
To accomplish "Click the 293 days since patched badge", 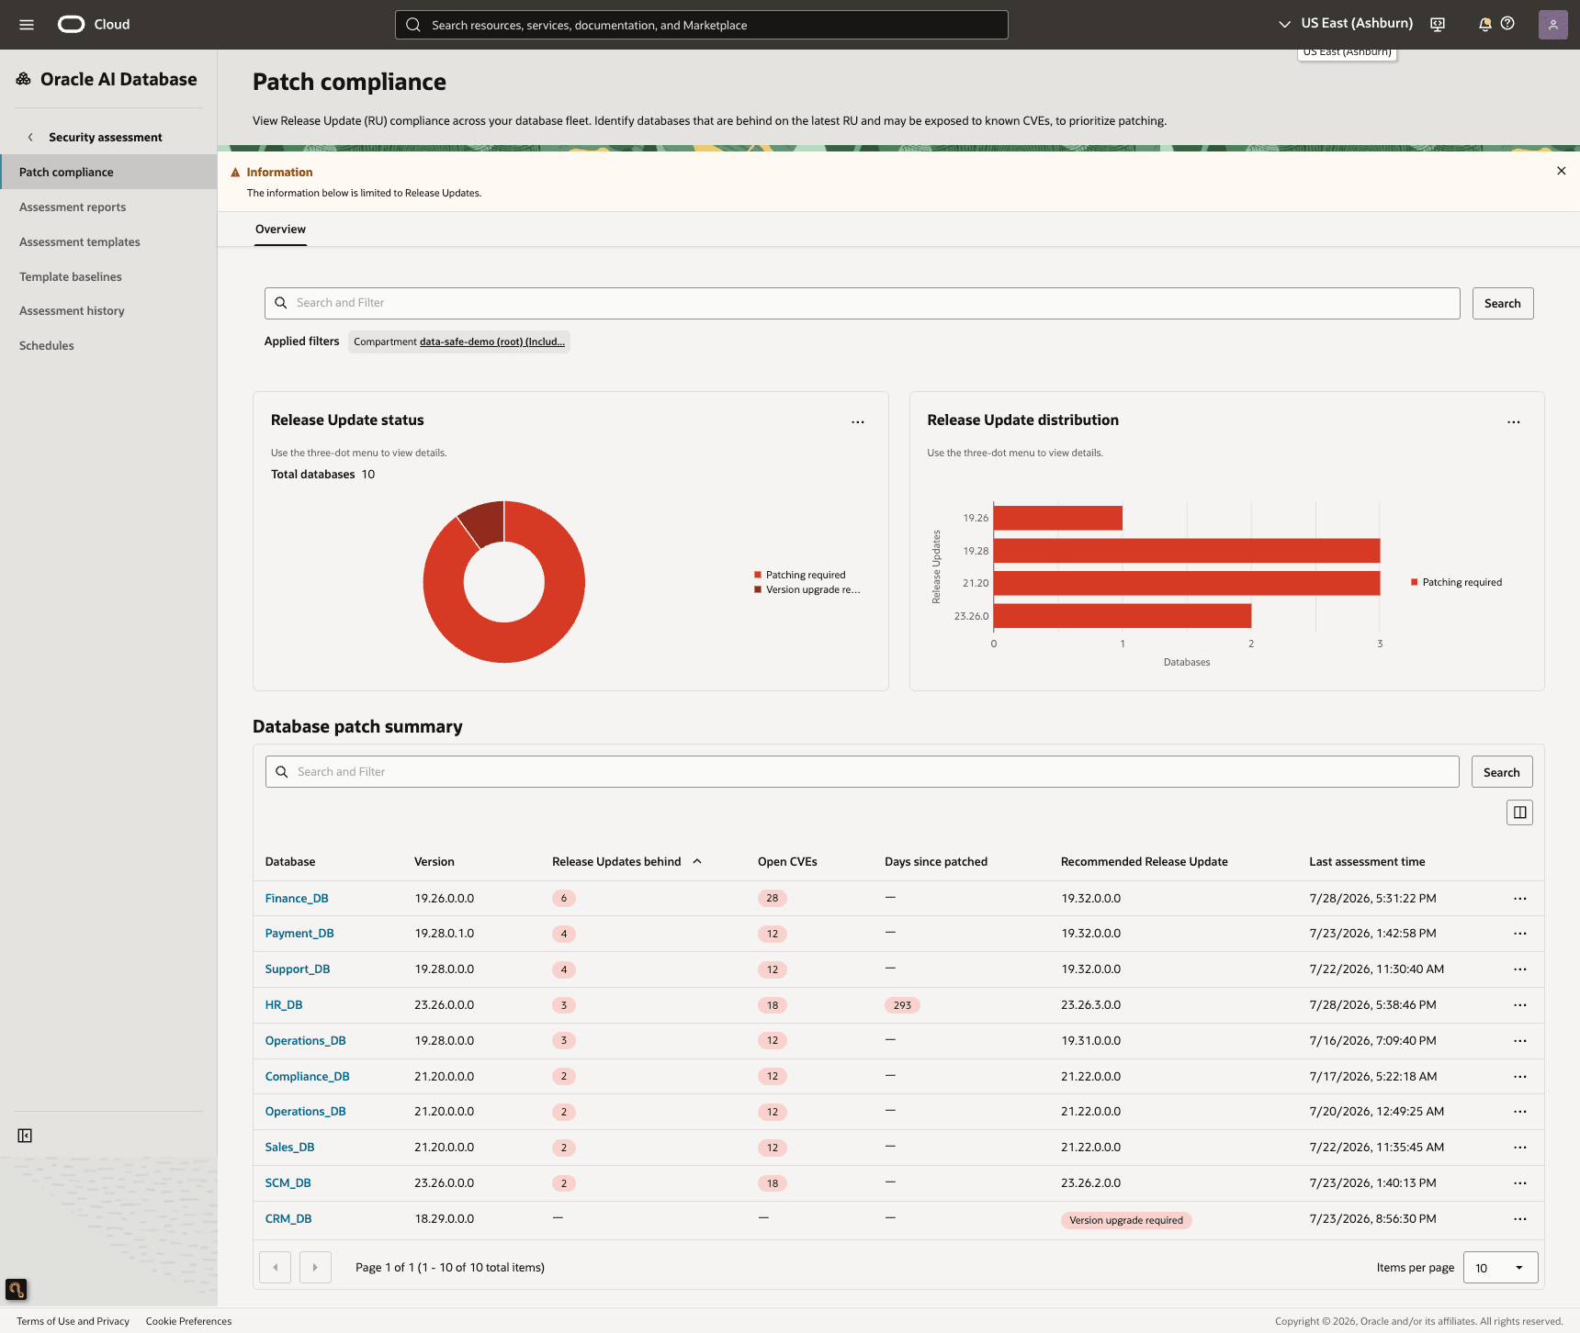I will (x=902, y=1005).
